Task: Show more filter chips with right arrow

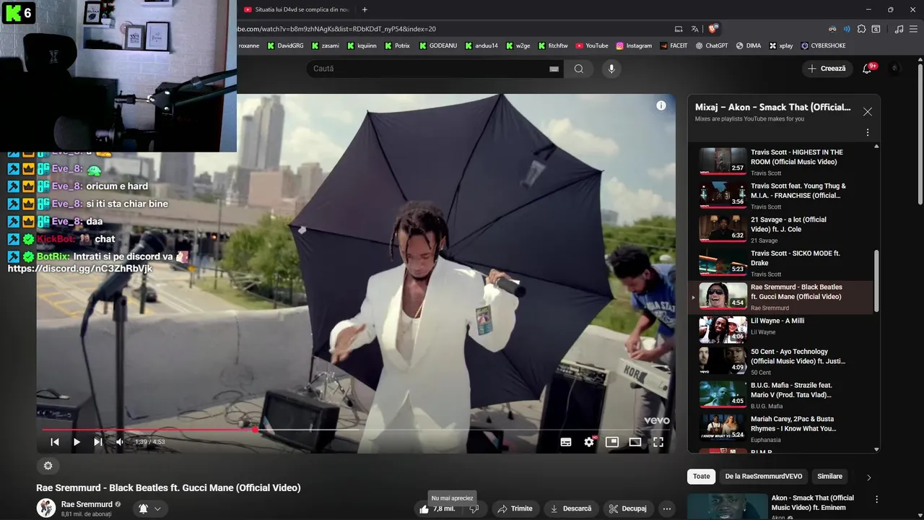Action: point(868,477)
